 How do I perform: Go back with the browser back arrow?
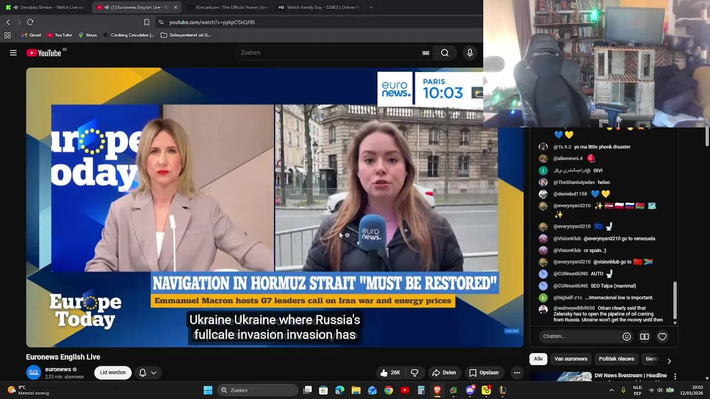[x=8, y=22]
